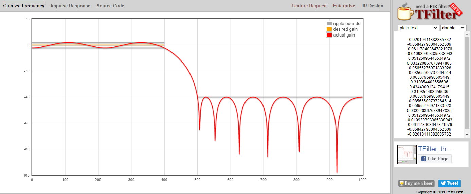Viewport: 471px width, 194px height.
Task: Open the double data type dropdown
Action: click(x=453, y=28)
